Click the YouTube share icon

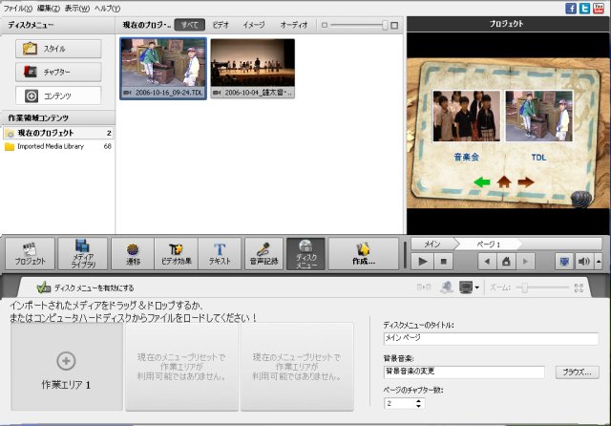coord(599,8)
